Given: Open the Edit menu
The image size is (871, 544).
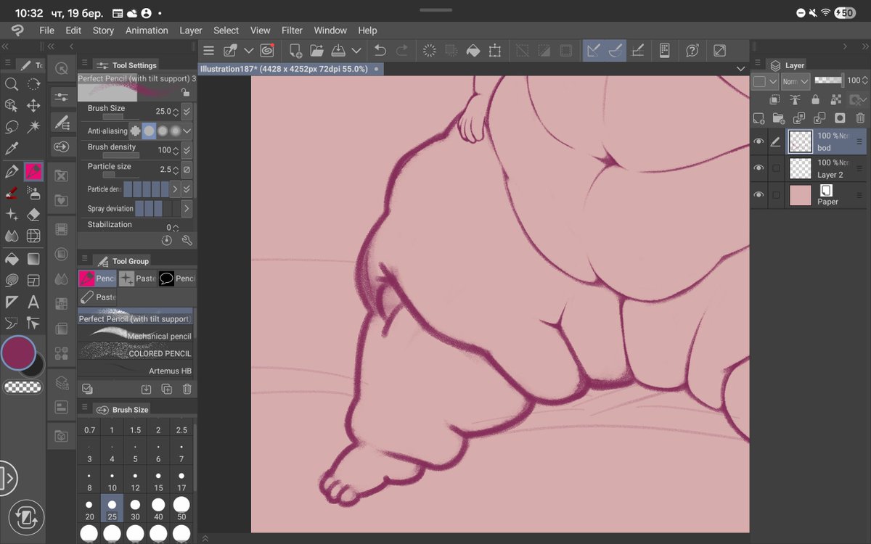Looking at the screenshot, I should [73, 30].
